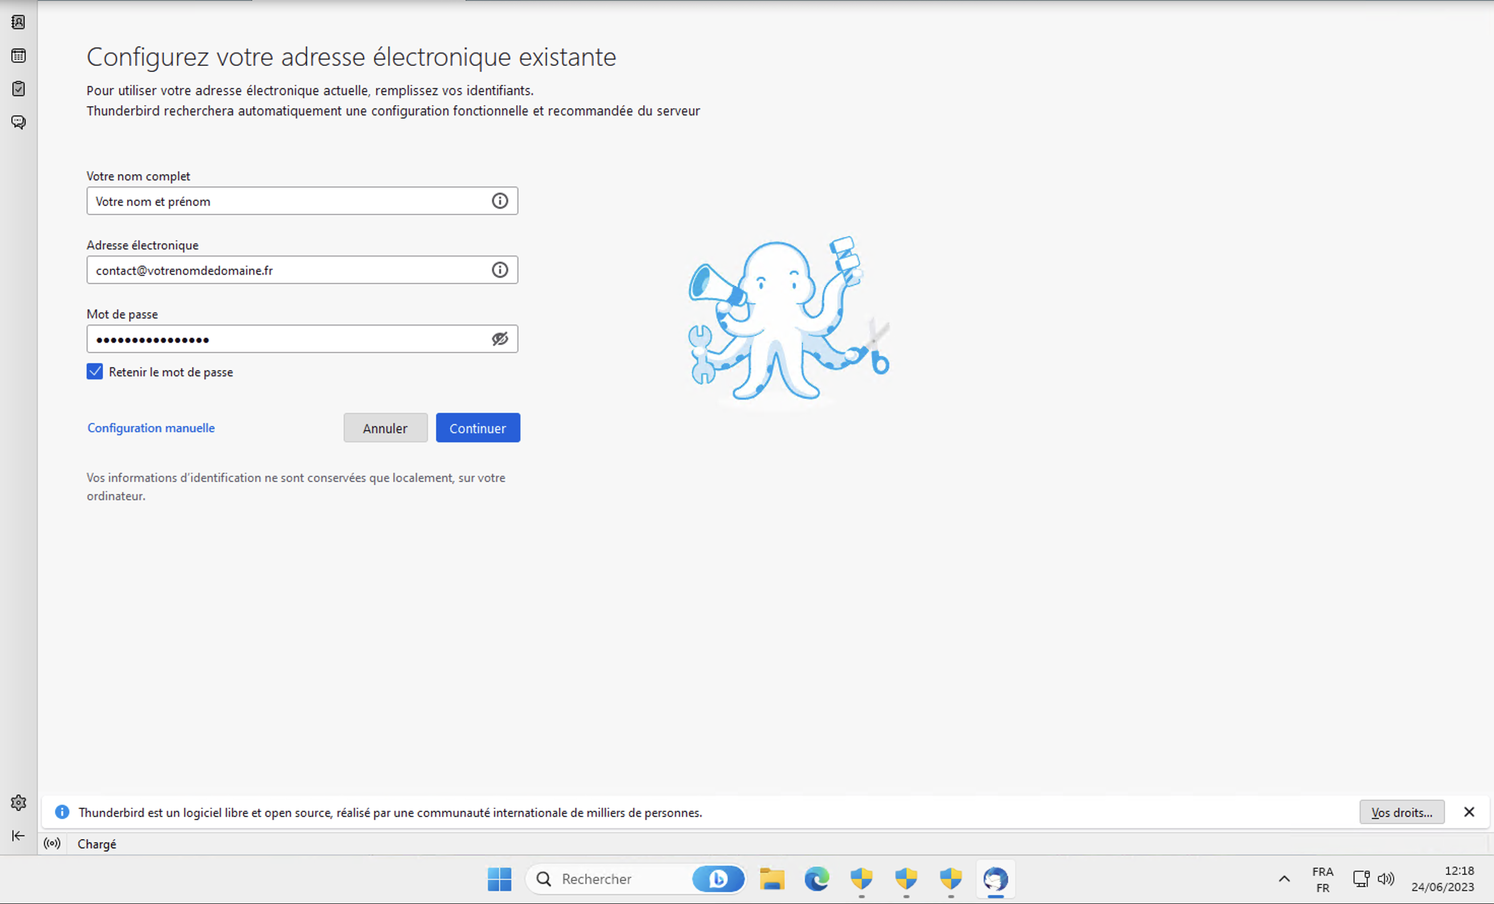Focus the Mot de passe field
Image resolution: width=1494 pixels, height=904 pixels.
302,339
